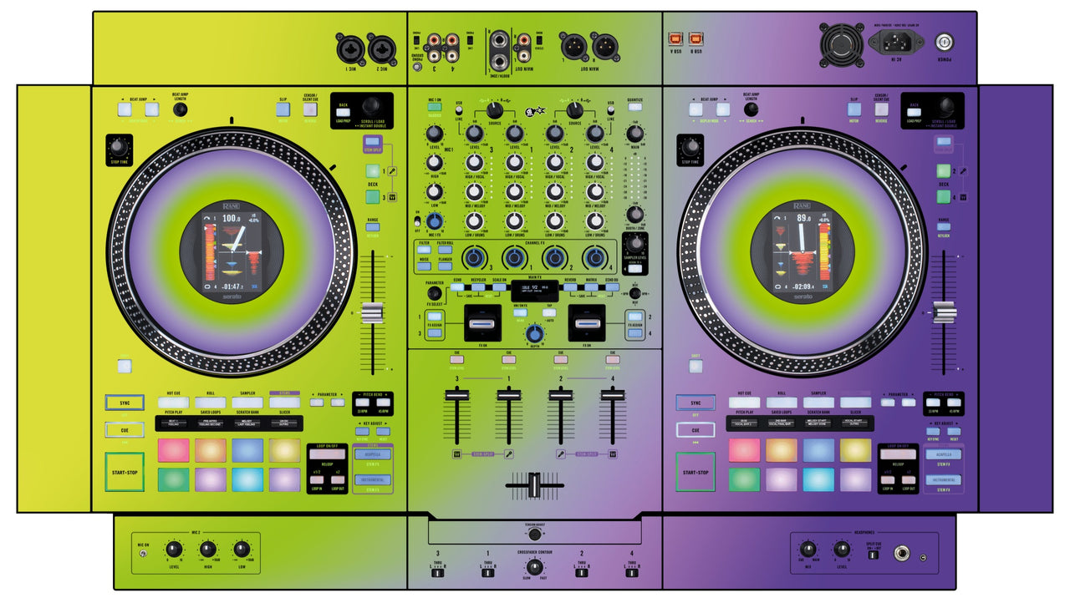Image resolution: width=1070 pixels, height=603 pixels.
Task: Click the crossfader handle
Action: pyautogui.click(x=534, y=485)
